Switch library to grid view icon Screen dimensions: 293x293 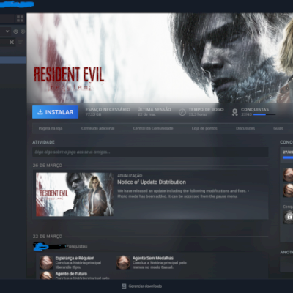pos(21,18)
